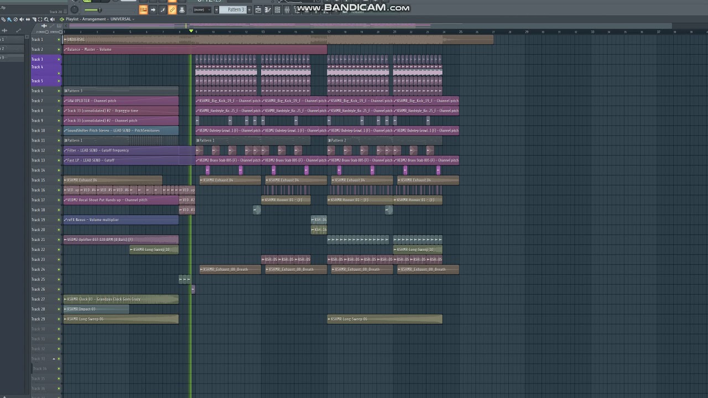
Task: Select the Zoom magnifier tool
Action: (46, 19)
